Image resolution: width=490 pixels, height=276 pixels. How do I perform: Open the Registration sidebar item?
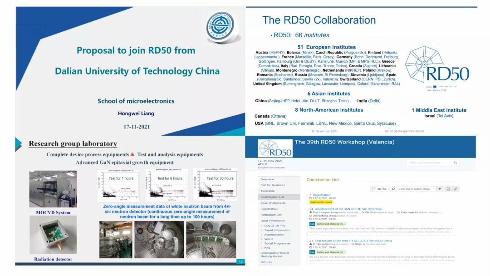point(269,209)
